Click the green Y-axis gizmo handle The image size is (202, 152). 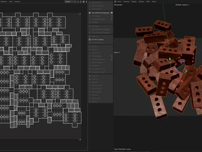(170, 59)
